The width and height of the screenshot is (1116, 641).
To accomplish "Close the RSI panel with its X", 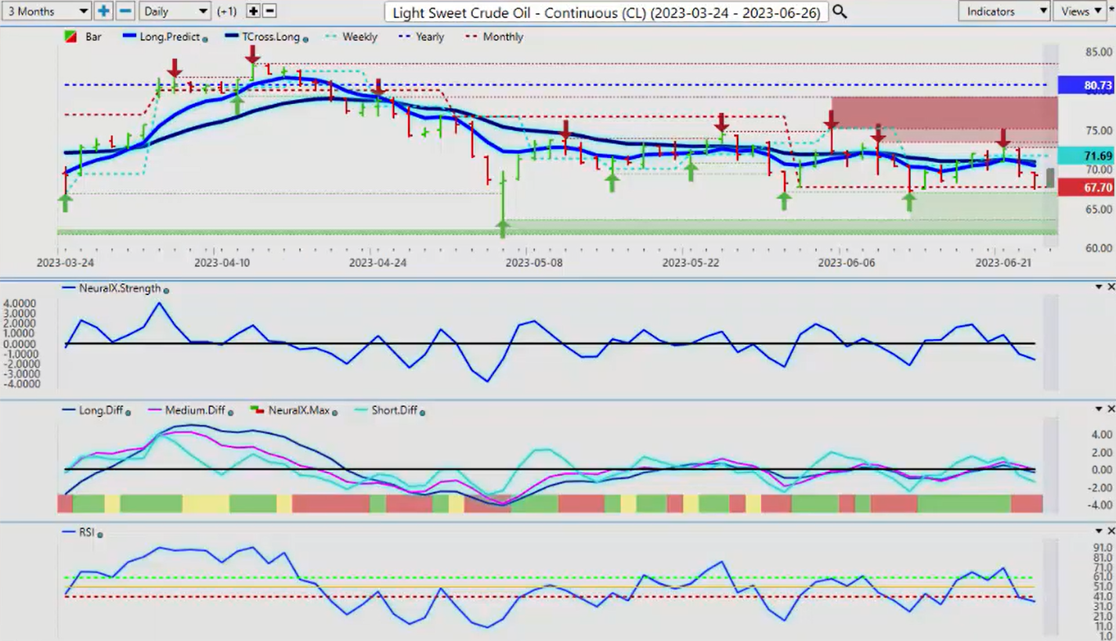I will click(1111, 531).
